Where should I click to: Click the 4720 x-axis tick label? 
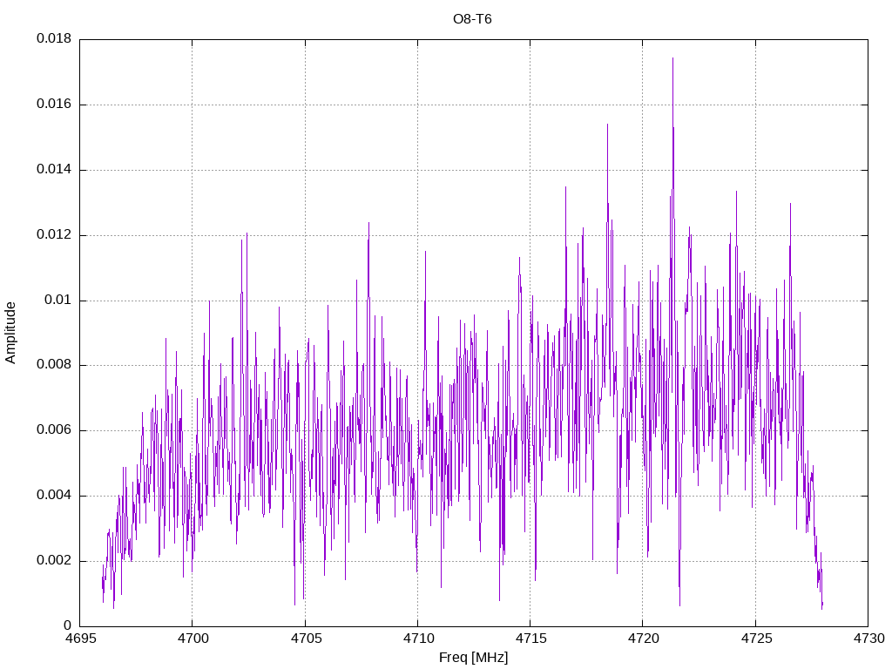point(644,639)
